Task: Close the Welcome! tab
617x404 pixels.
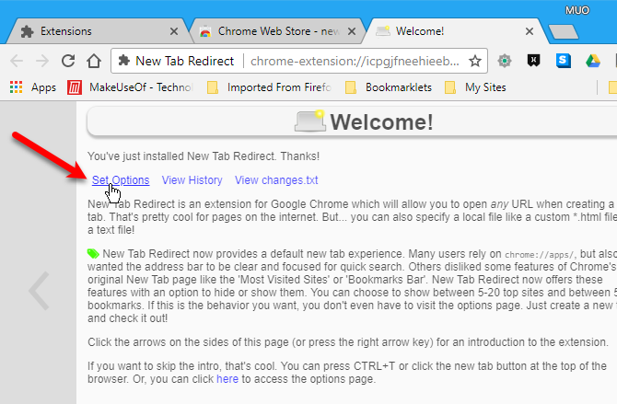Action: click(x=529, y=30)
